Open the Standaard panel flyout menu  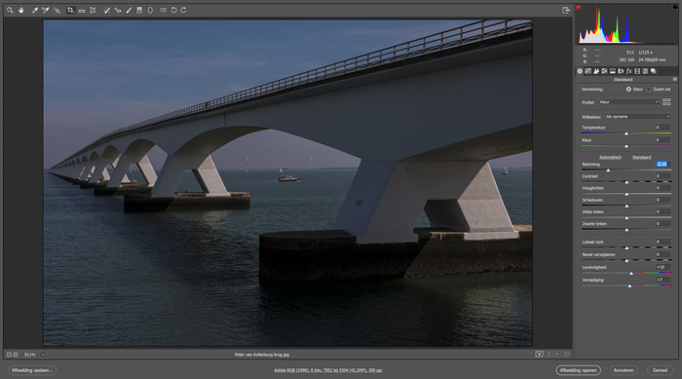tap(674, 79)
